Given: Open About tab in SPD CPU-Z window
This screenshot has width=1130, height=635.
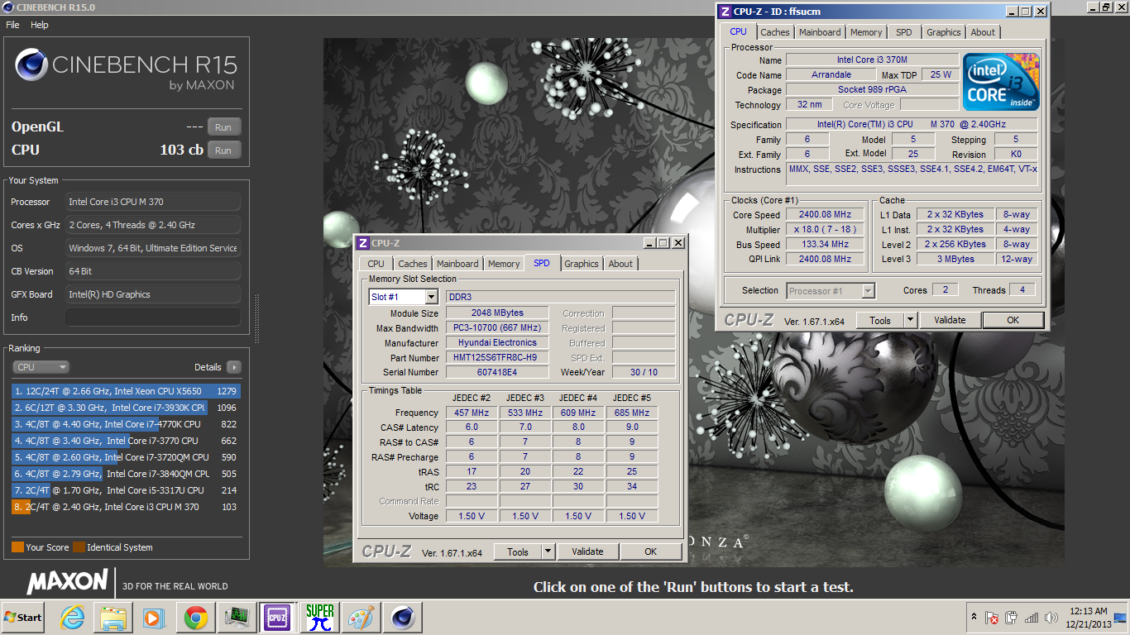Looking at the screenshot, I should [620, 264].
